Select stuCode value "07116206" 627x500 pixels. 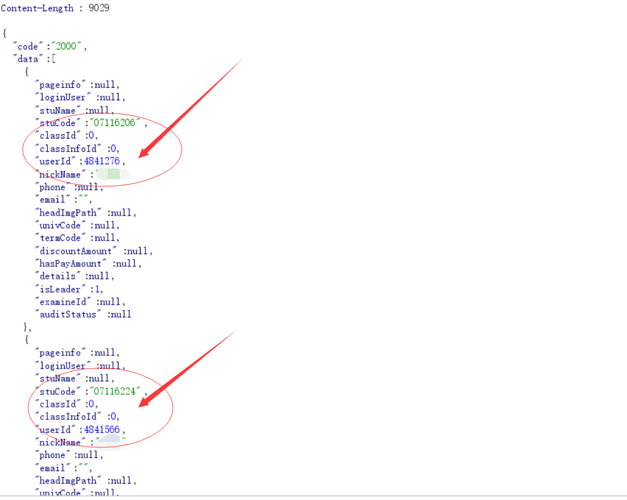(x=115, y=122)
